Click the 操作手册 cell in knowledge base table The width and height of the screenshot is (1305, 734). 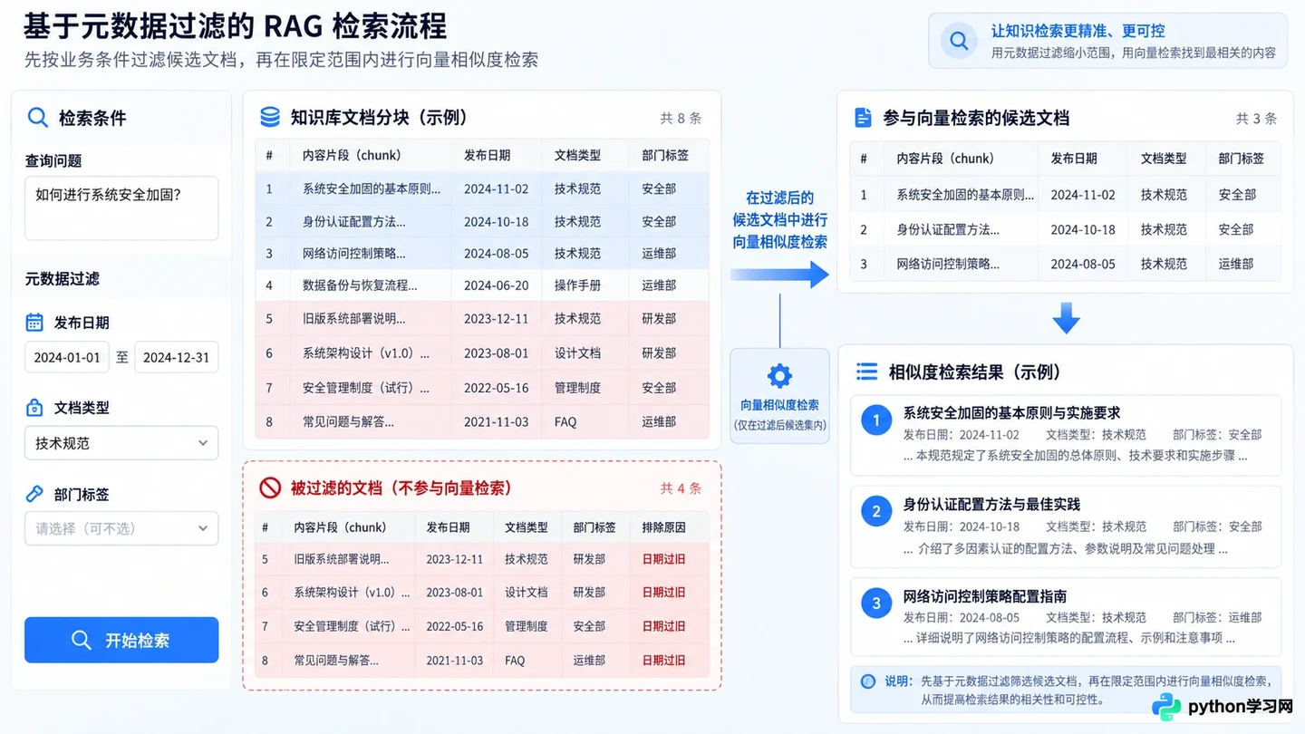coord(577,285)
